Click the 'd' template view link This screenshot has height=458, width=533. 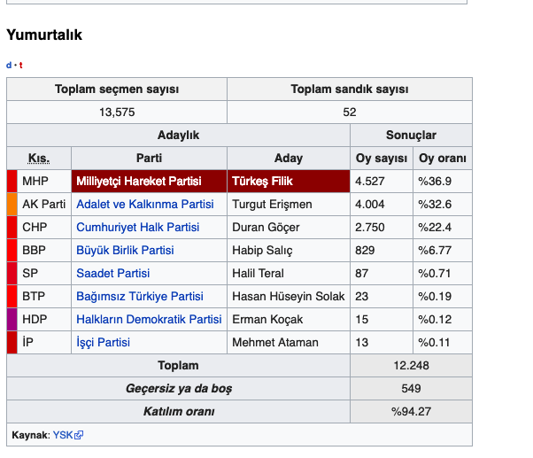click(x=9, y=65)
